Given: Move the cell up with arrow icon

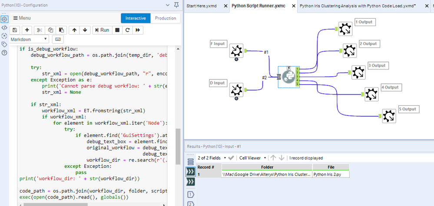Looking at the screenshot, I should pos(74,30).
